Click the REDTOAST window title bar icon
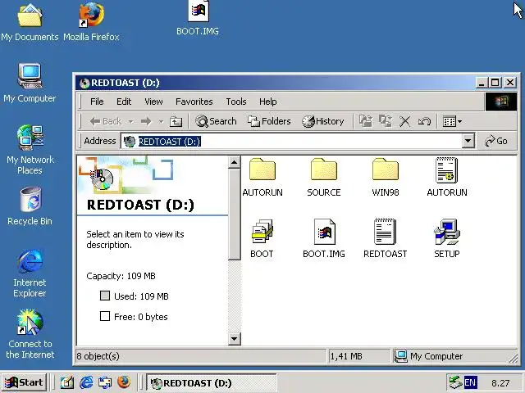The height and width of the screenshot is (393, 525). pos(84,83)
